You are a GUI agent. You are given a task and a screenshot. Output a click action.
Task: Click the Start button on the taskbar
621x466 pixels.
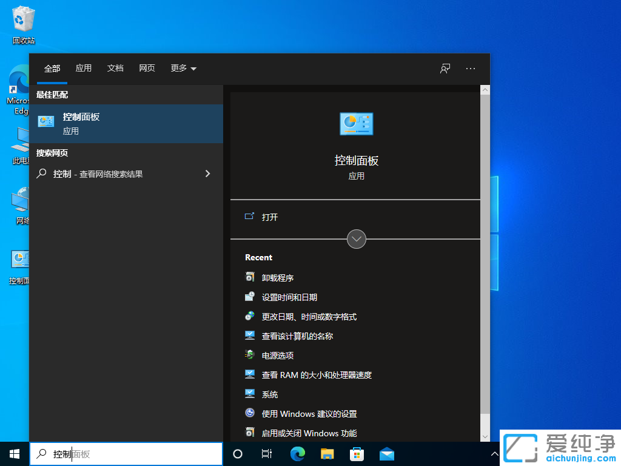tap(14, 453)
